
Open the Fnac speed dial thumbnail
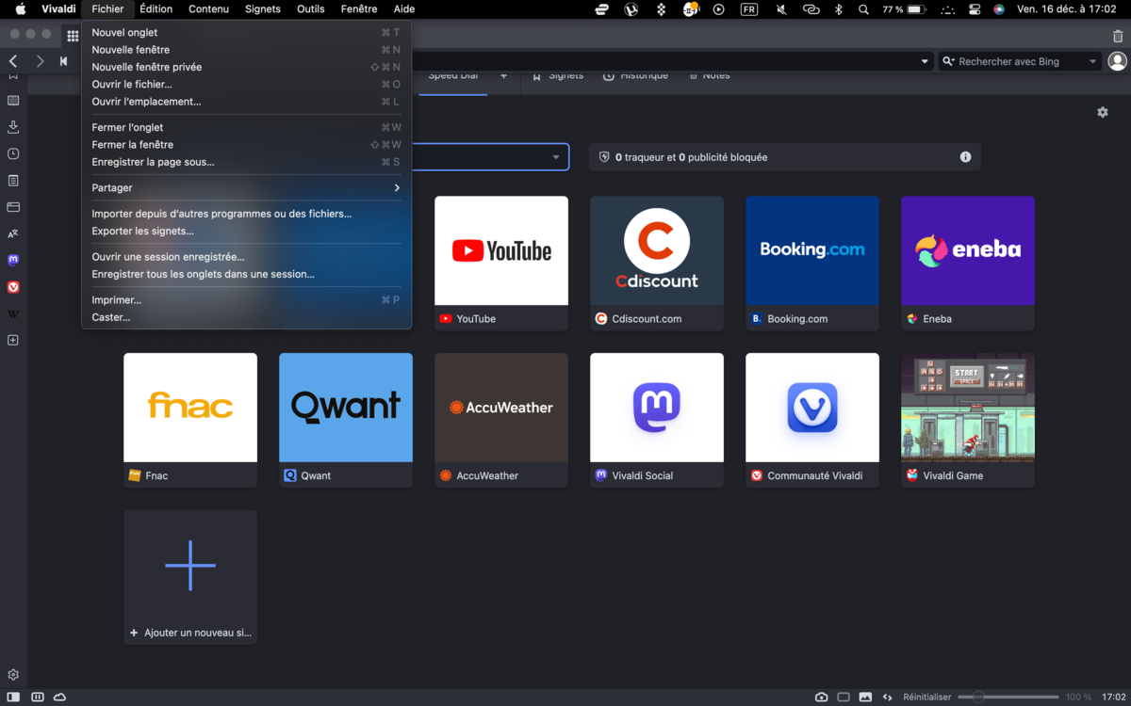click(190, 408)
